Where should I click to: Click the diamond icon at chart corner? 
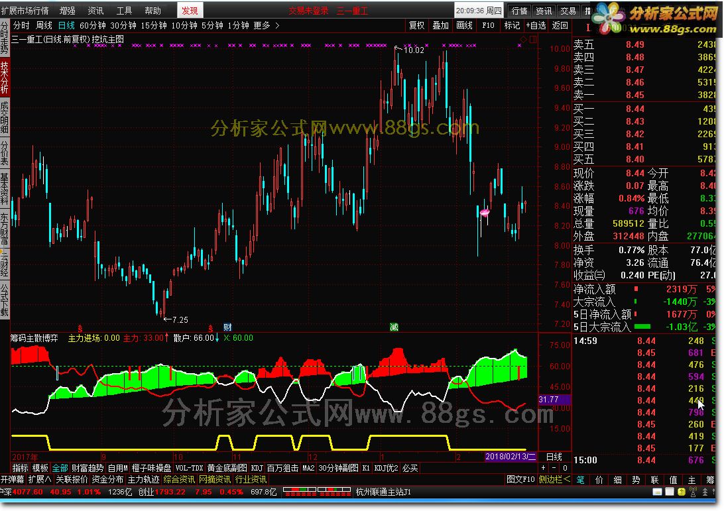[x=524, y=40]
